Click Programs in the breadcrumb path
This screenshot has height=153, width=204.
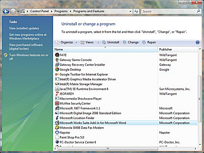click(61, 11)
